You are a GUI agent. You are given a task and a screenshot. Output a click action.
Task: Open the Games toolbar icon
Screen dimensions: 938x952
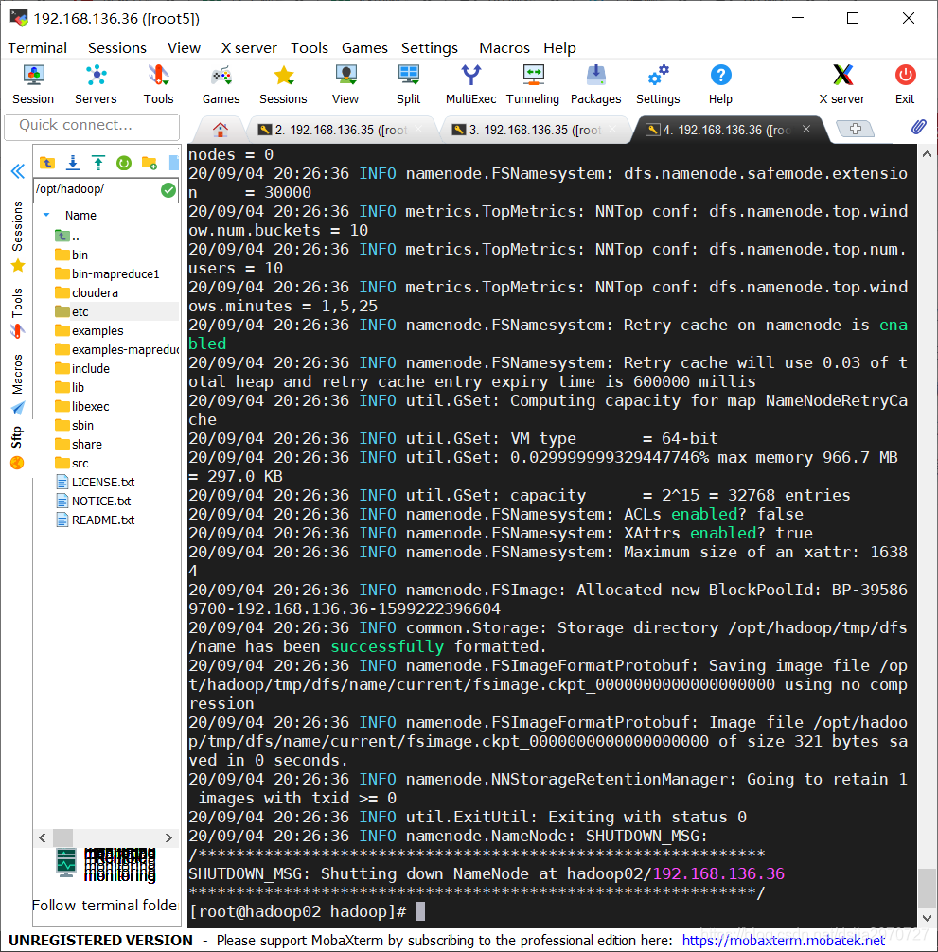pyautogui.click(x=221, y=84)
